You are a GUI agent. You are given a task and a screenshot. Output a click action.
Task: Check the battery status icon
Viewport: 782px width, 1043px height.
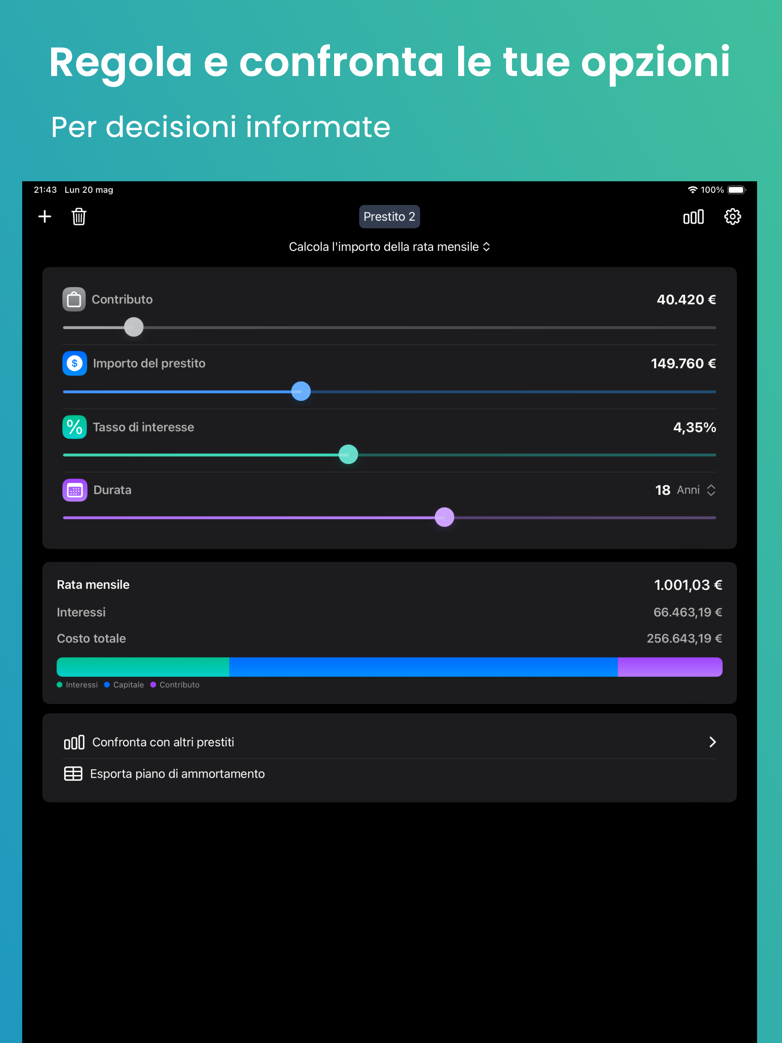[737, 190]
